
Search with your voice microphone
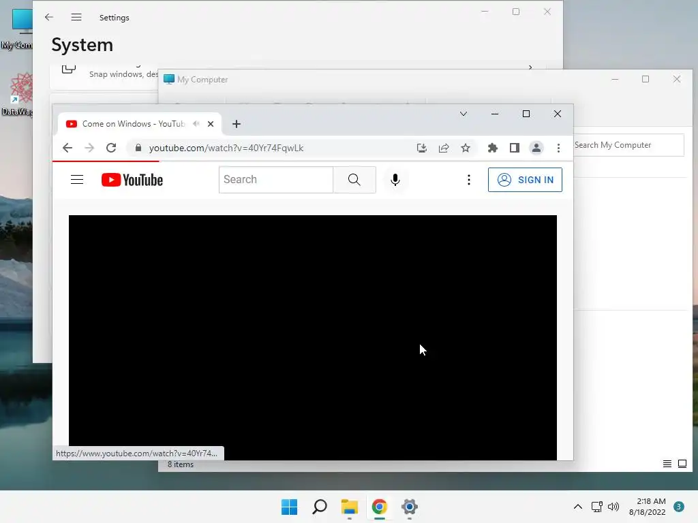[395, 180]
